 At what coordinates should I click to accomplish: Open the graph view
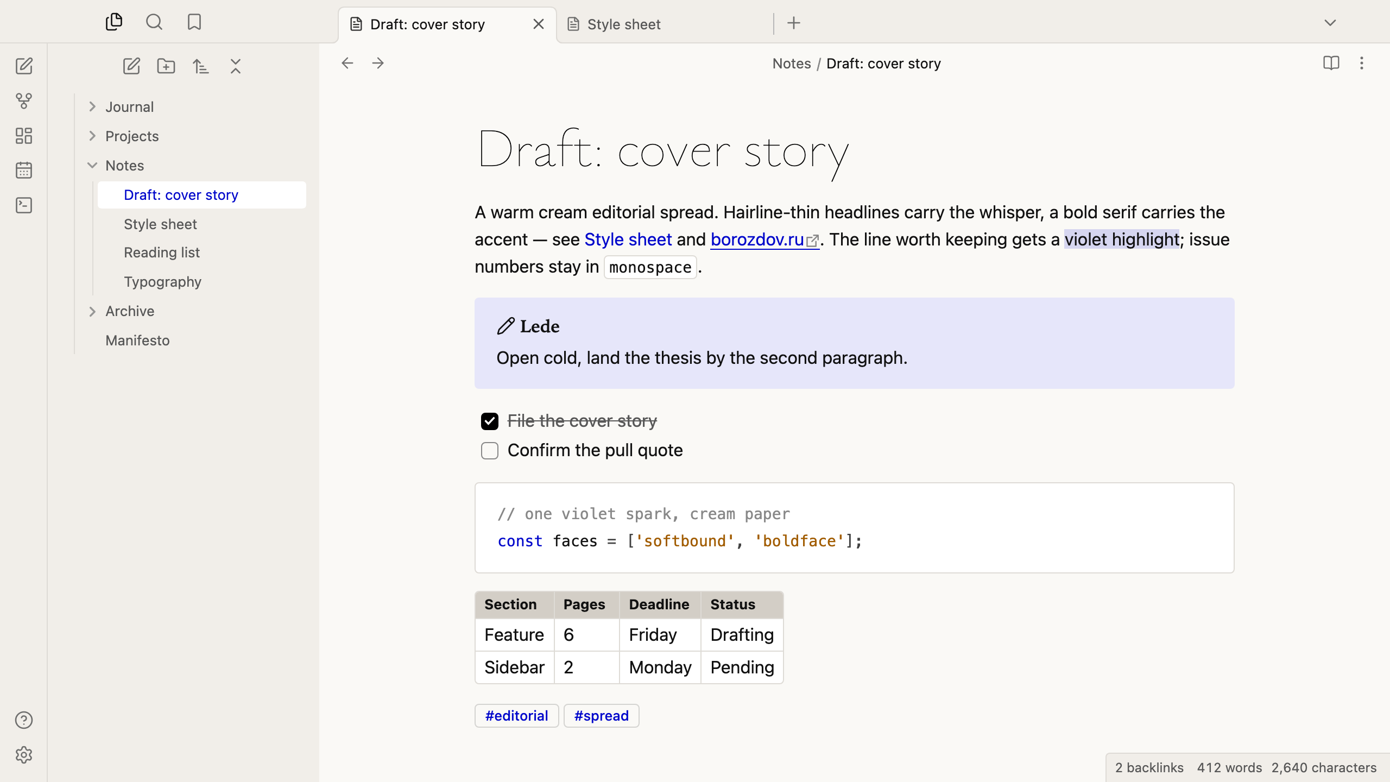click(24, 101)
